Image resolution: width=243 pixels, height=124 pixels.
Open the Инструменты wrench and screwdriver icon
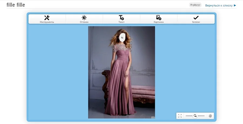(47, 18)
